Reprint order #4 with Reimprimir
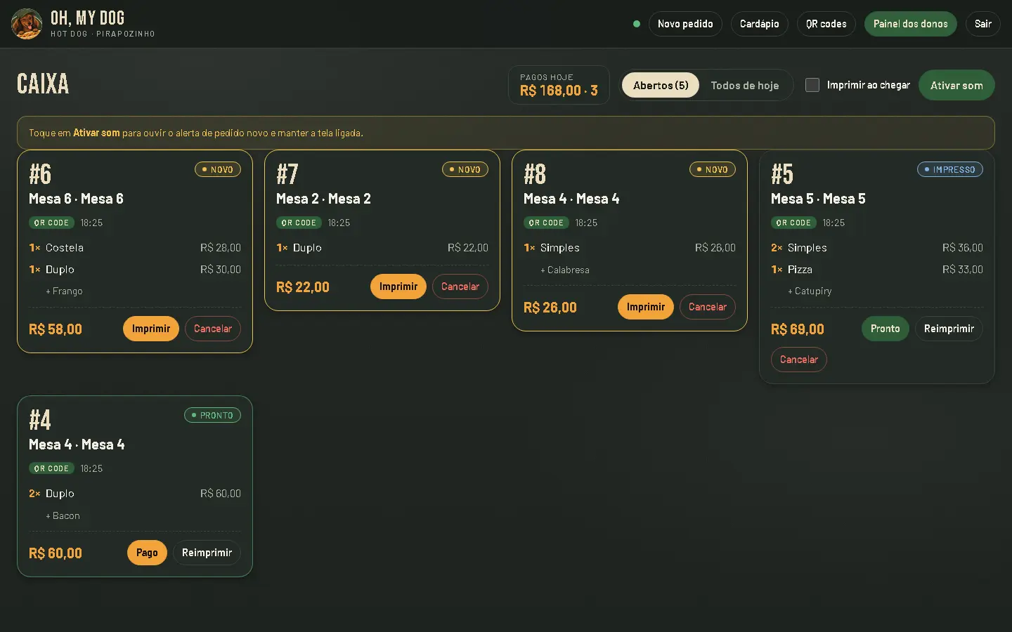Image resolution: width=1012 pixels, height=632 pixels. 207,553
